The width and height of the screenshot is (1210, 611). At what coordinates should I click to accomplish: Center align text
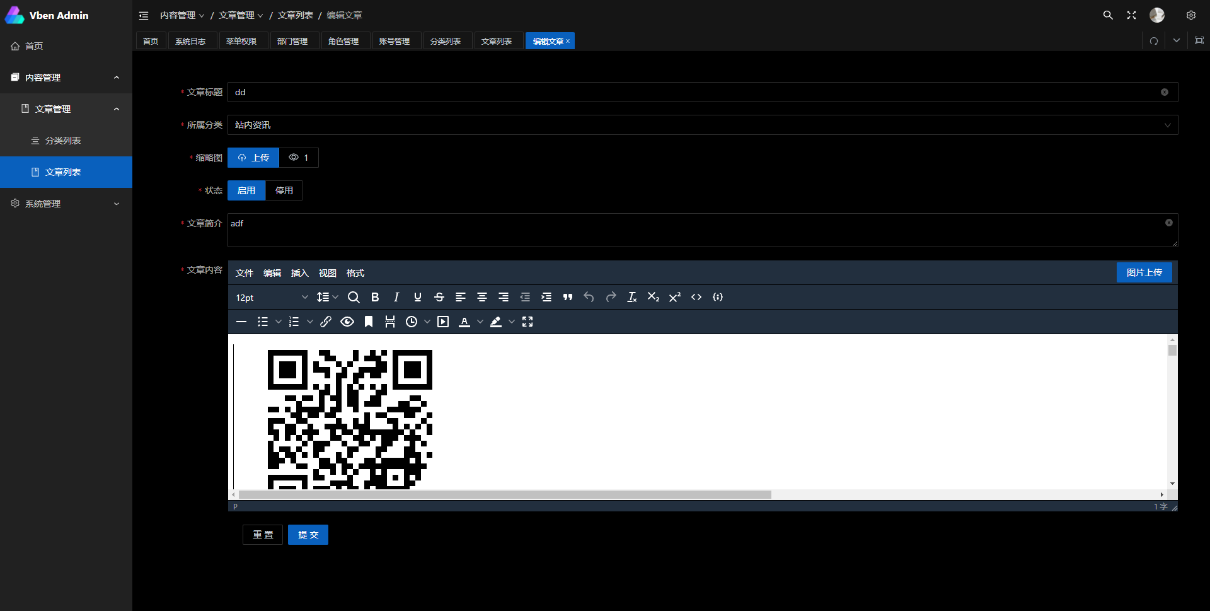click(x=482, y=297)
